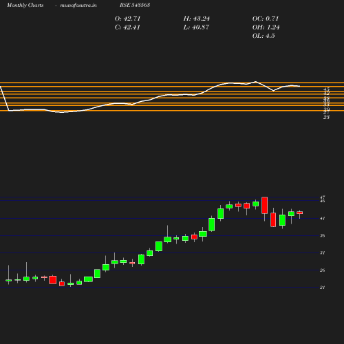The height and width of the screenshot is (344, 344).
Task: Click the close value "C: 42.41"
Action: pyautogui.click(x=127, y=28)
